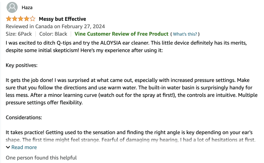
Task: Click the second filled rating star
Action: [x=15, y=19]
